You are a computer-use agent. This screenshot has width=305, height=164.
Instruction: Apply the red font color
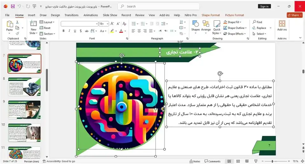pos(121,31)
